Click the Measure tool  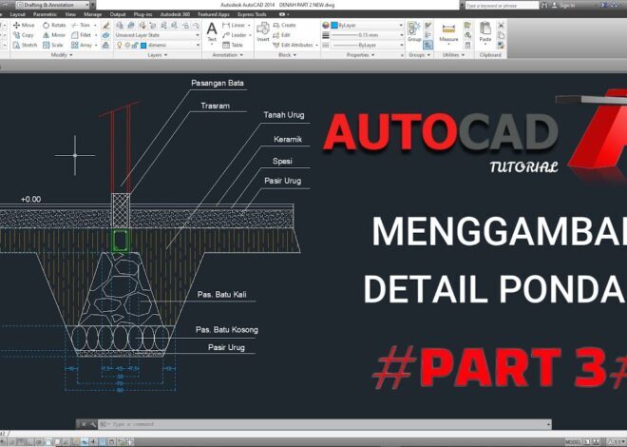pyautogui.click(x=448, y=33)
